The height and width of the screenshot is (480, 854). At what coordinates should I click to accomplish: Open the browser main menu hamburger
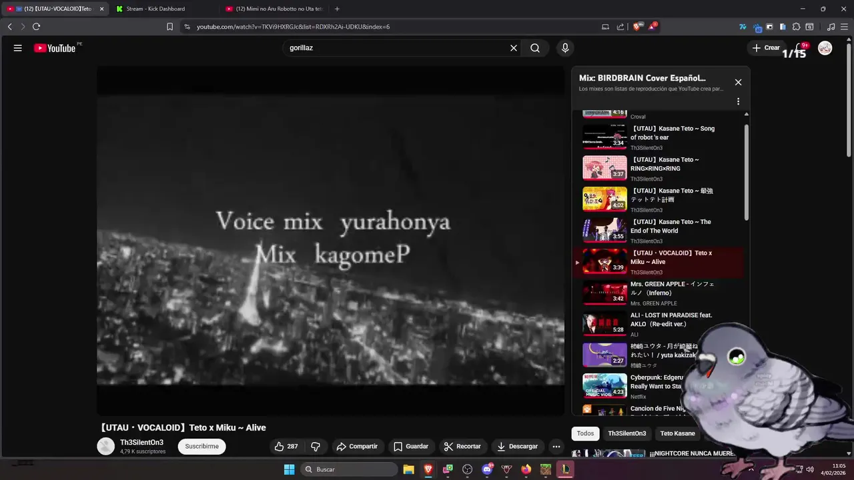[844, 27]
